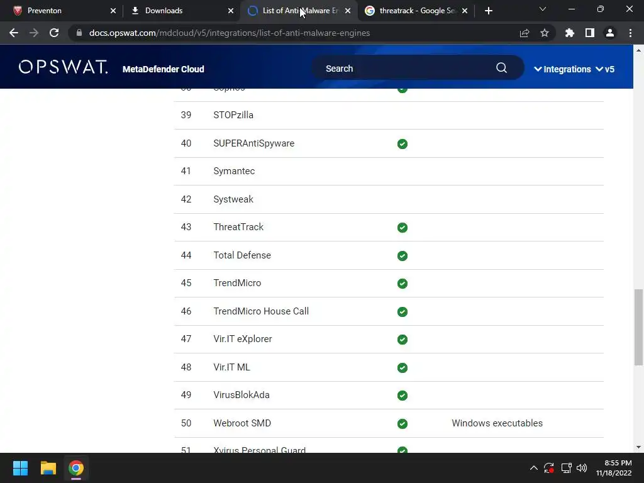Share this page via share icon
This screenshot has height=483, width=644.
tap(525, 33)
